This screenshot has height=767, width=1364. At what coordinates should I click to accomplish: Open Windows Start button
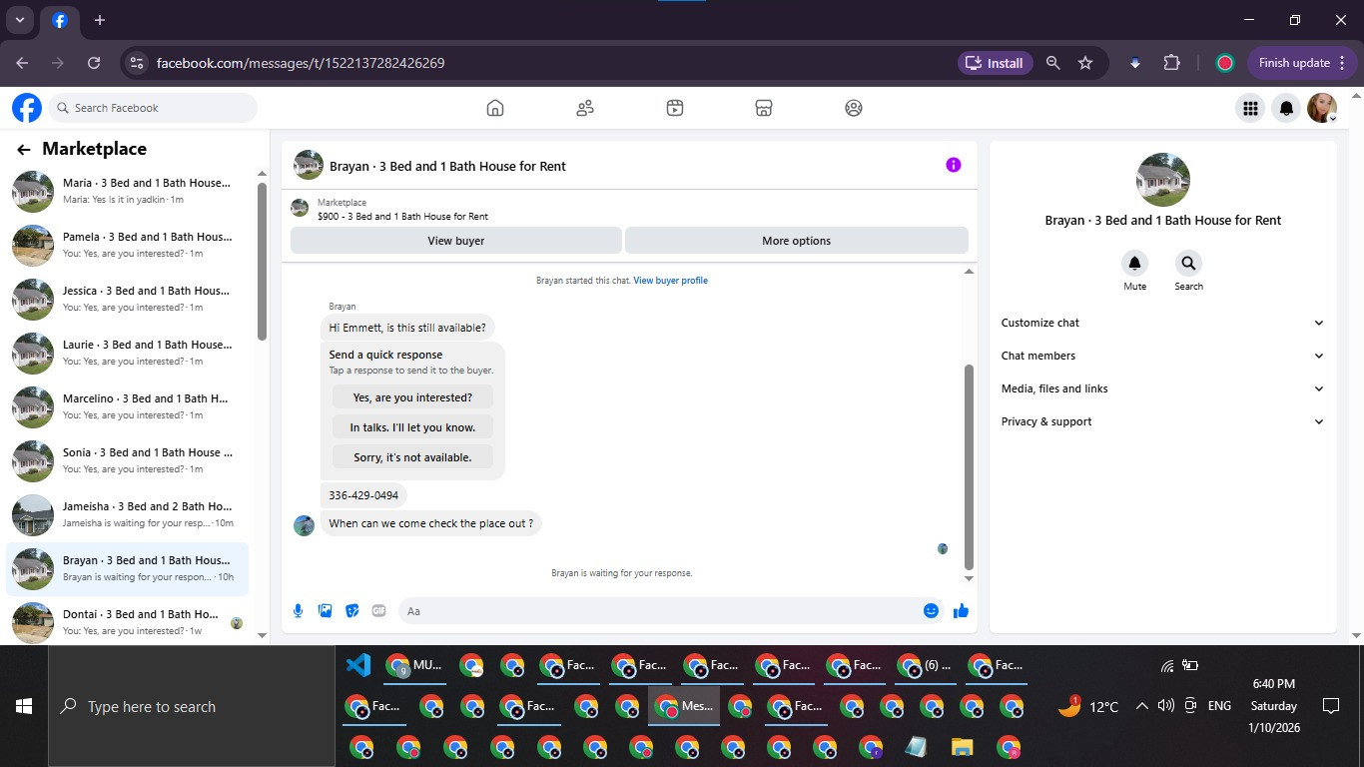24,706
